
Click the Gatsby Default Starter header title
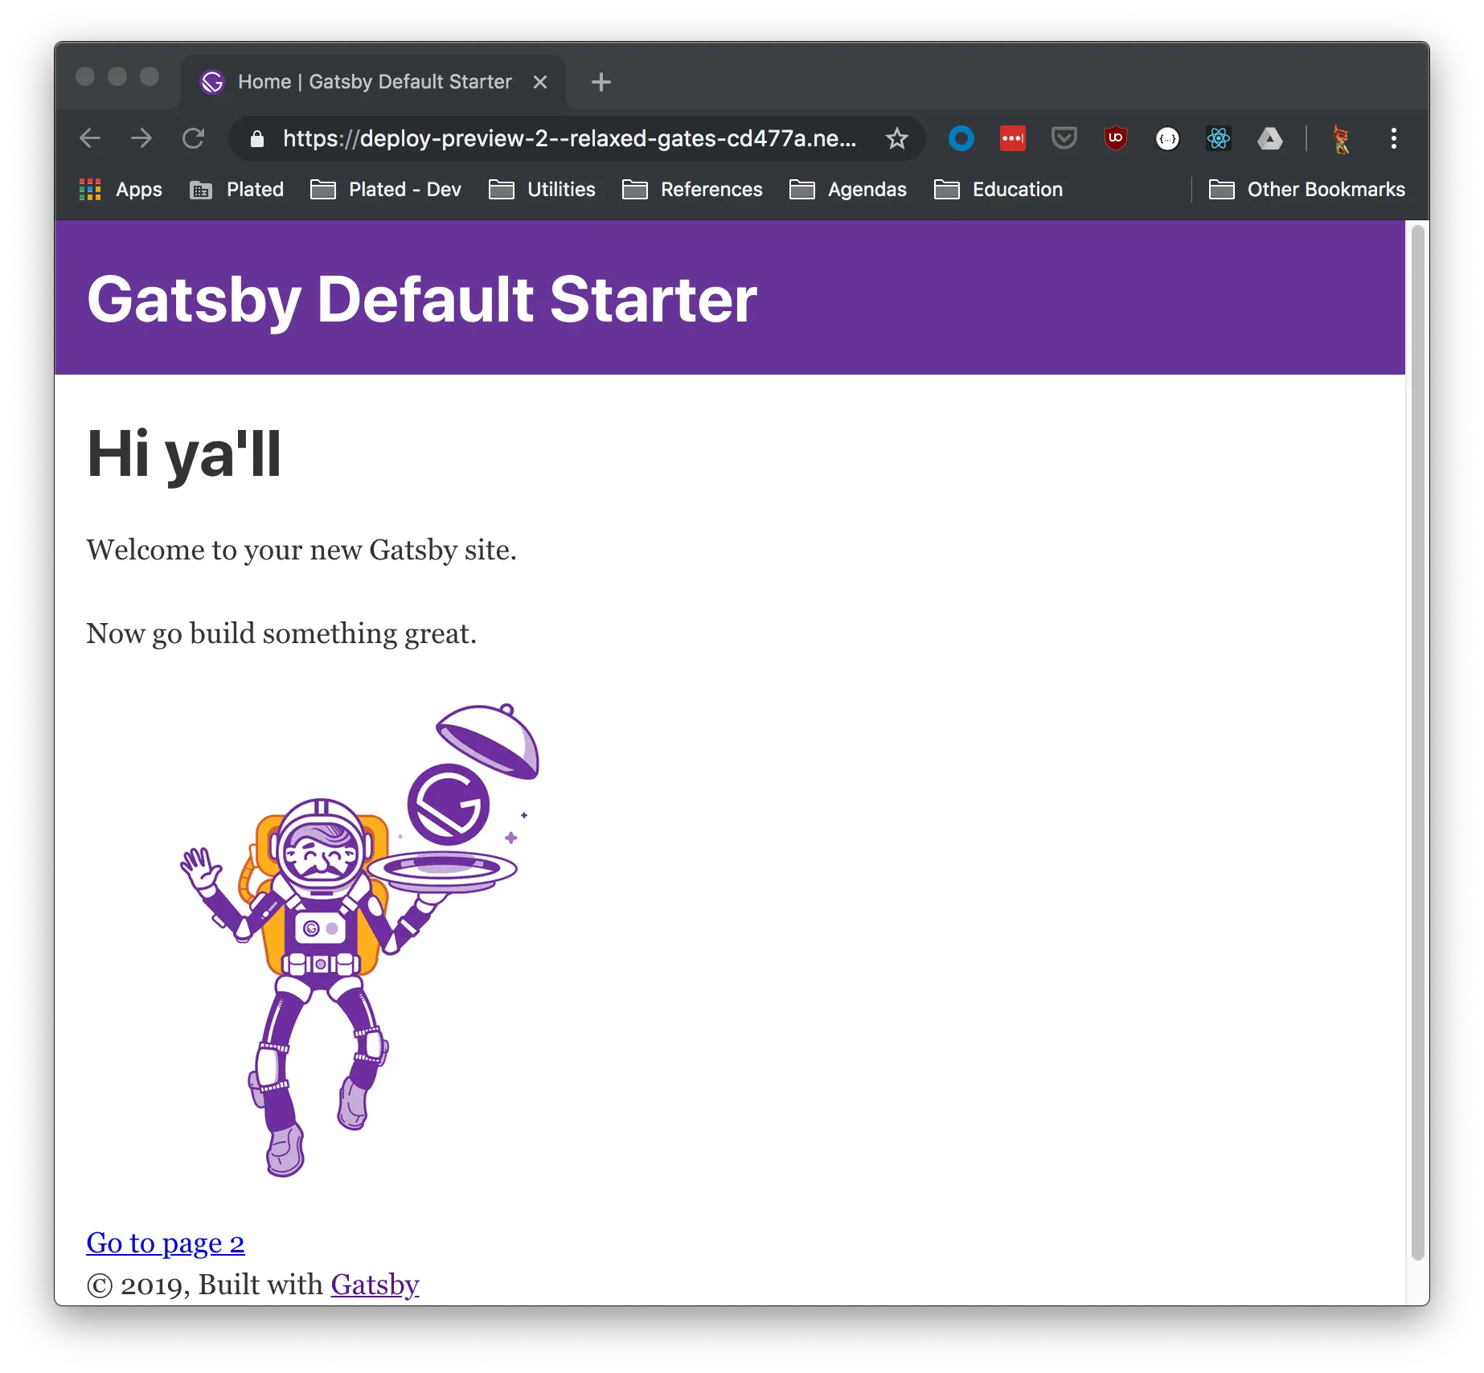point(422,299)
